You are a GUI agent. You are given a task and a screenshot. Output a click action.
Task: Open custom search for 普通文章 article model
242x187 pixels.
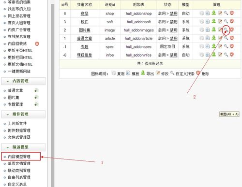226,38
